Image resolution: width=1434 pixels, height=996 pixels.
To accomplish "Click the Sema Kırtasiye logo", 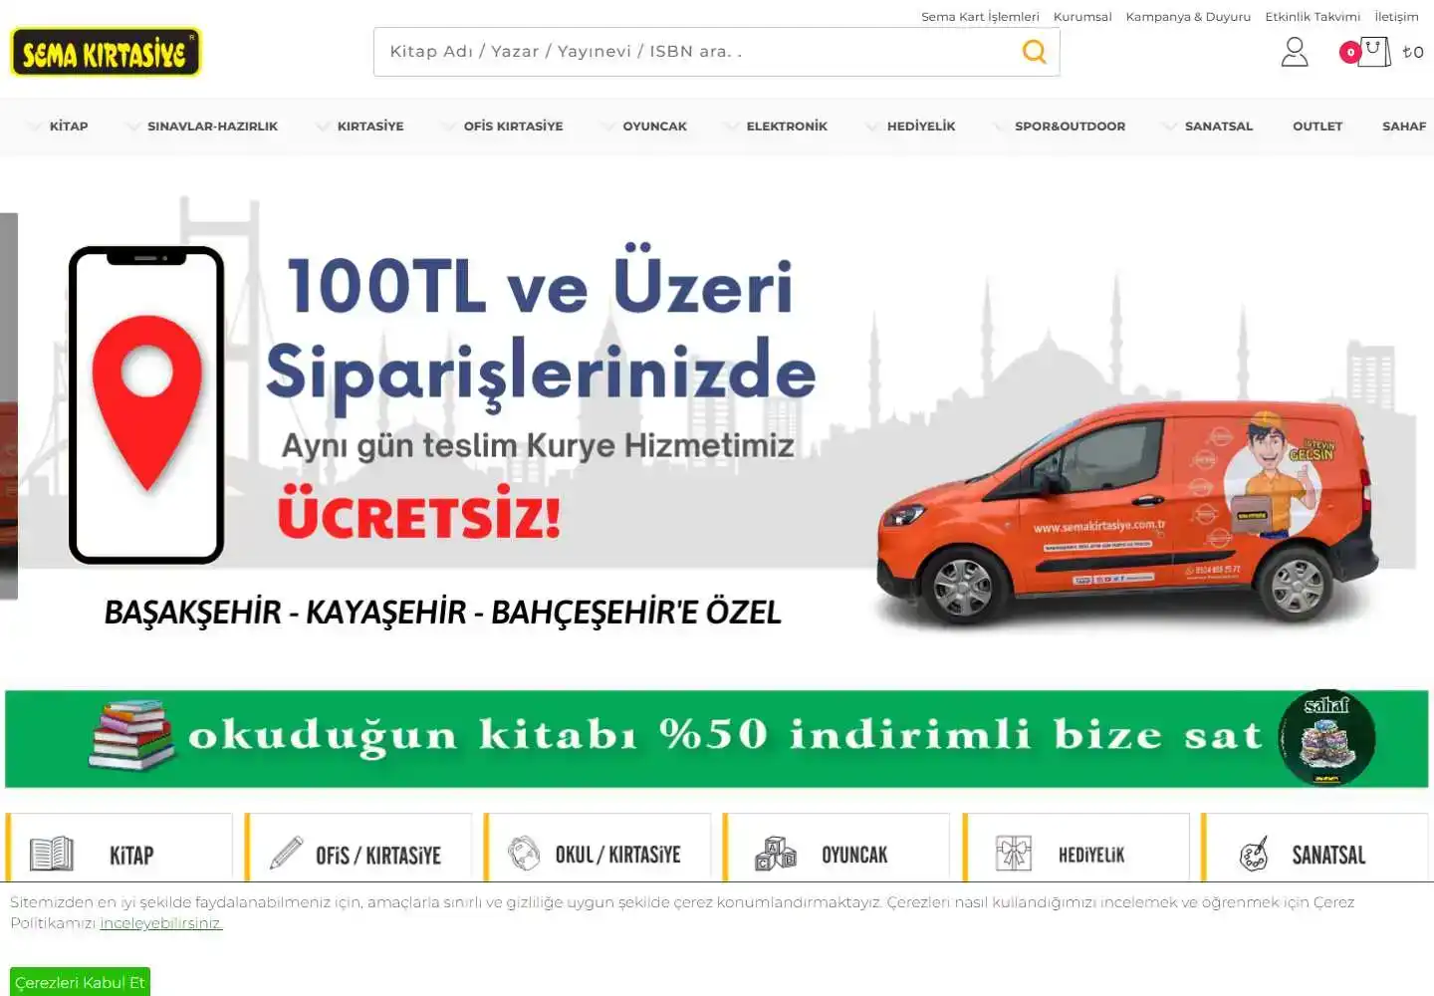I will point(106,52).
